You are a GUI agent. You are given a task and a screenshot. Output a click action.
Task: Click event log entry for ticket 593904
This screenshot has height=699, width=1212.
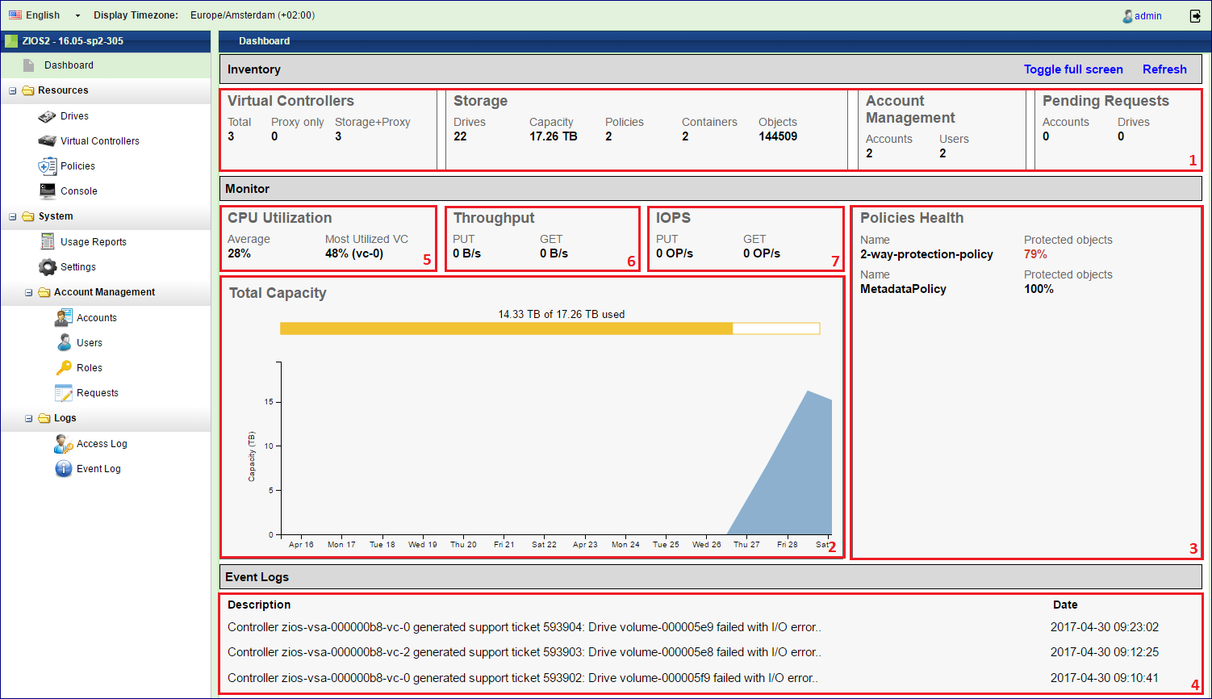pos(525,627)
